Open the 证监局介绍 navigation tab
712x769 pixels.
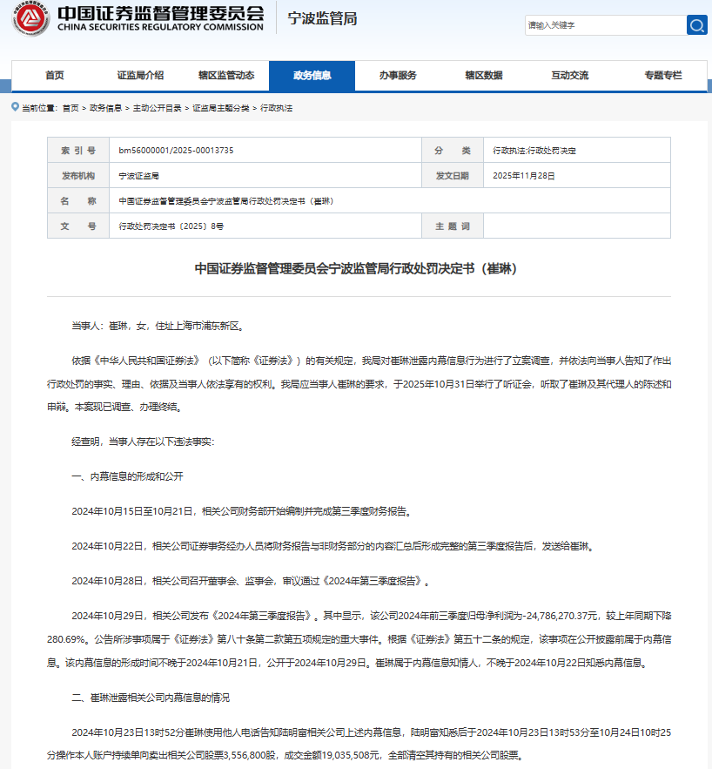pyautogui.click(x=140, y=76)
